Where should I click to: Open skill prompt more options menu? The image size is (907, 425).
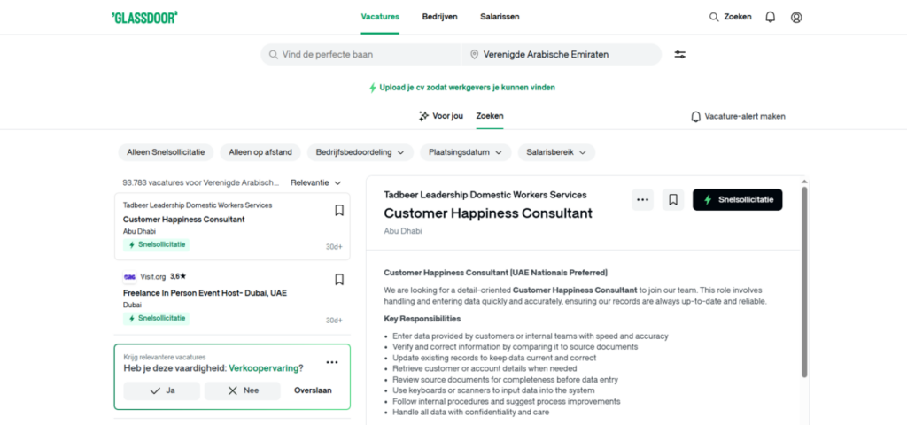coord(332,362)
